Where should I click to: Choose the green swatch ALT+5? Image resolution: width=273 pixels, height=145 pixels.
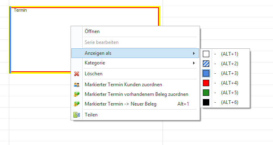(206, 93)
